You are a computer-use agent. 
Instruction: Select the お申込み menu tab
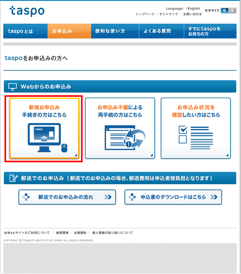point(69,31)
